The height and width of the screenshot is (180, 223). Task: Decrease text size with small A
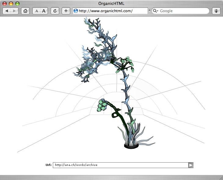37,11
